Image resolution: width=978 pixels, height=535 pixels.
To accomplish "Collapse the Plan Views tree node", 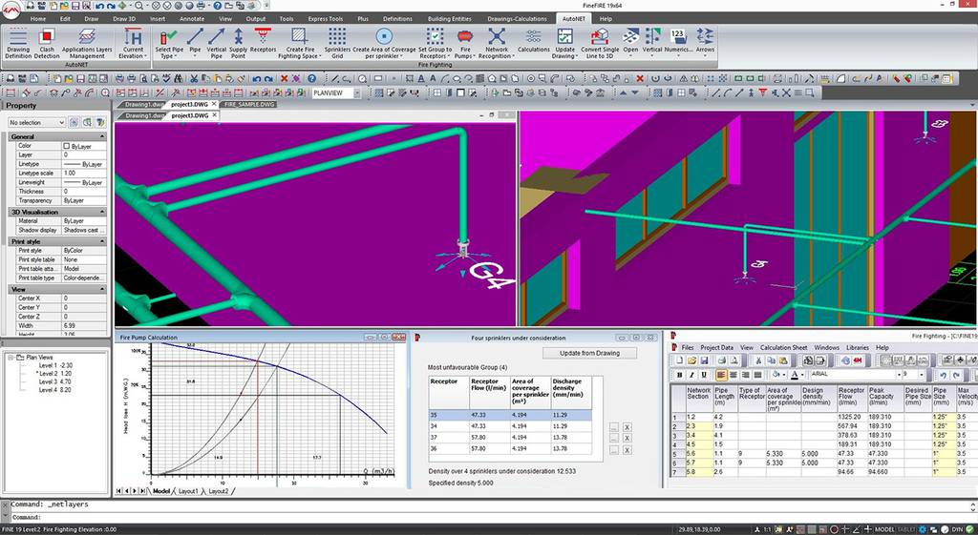I will pyautogui.click(x=9, y=358).
